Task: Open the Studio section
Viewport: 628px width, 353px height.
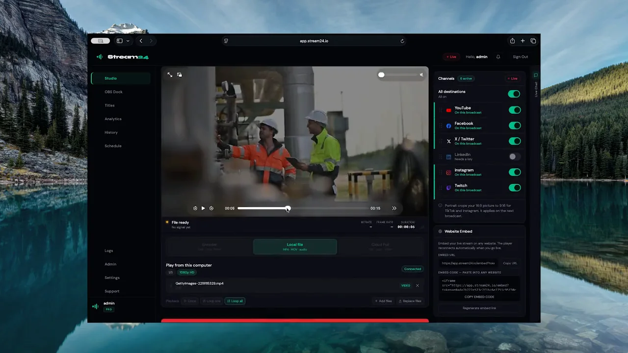Action: [x=121, y=78]
